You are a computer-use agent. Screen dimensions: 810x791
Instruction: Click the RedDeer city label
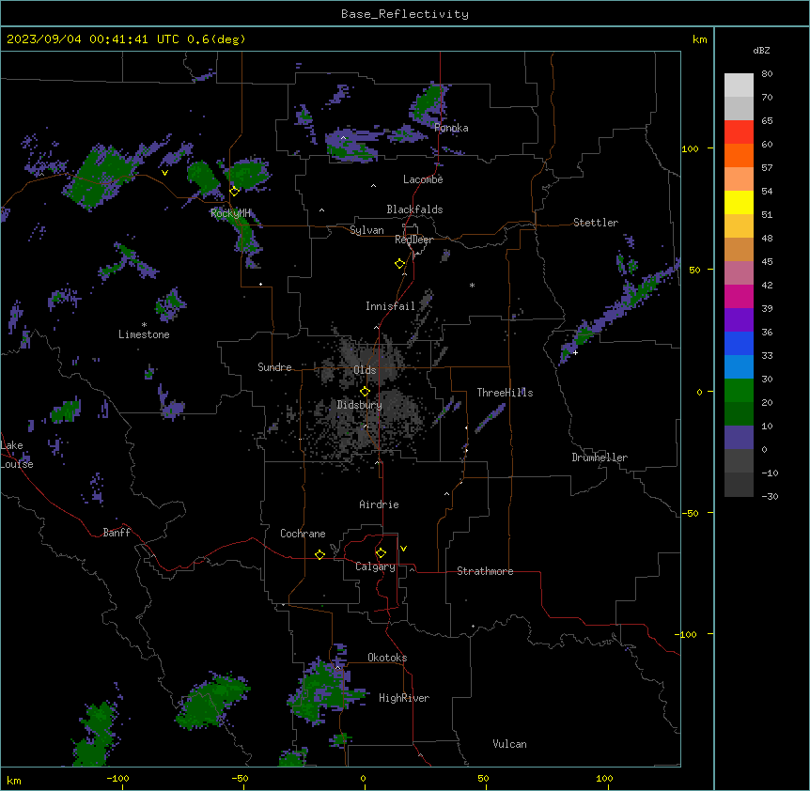[x=413, y=240]
